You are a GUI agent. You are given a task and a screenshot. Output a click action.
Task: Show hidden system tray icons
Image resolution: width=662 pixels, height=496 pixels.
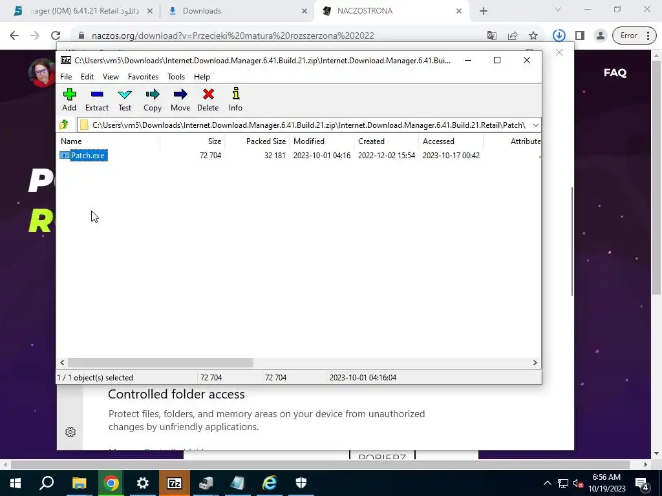click(547, 483)
